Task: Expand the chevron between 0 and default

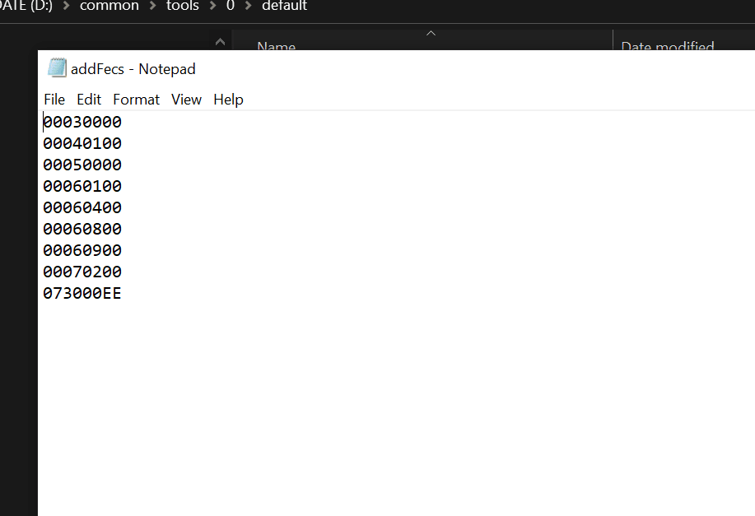Action: 248,7
